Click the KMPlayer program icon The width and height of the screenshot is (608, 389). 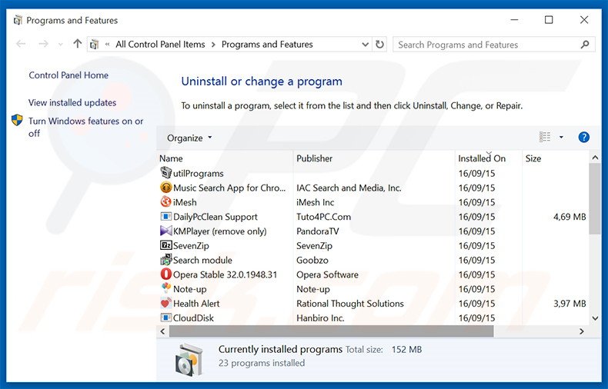(166, 231)
